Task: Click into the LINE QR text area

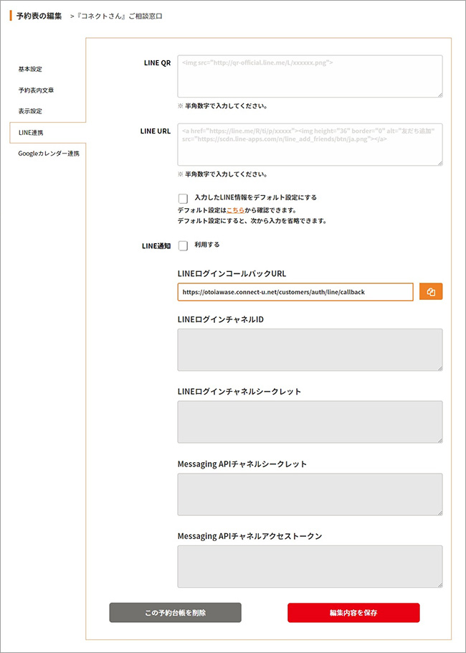Action: pos(310,76)
